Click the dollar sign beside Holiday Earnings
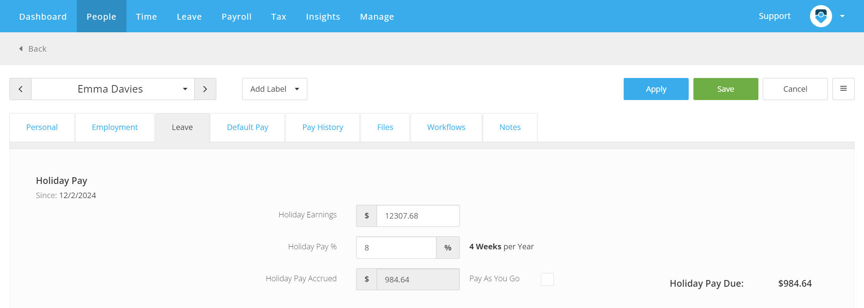The height and width of the screenshot is (308, 864). 367,216
